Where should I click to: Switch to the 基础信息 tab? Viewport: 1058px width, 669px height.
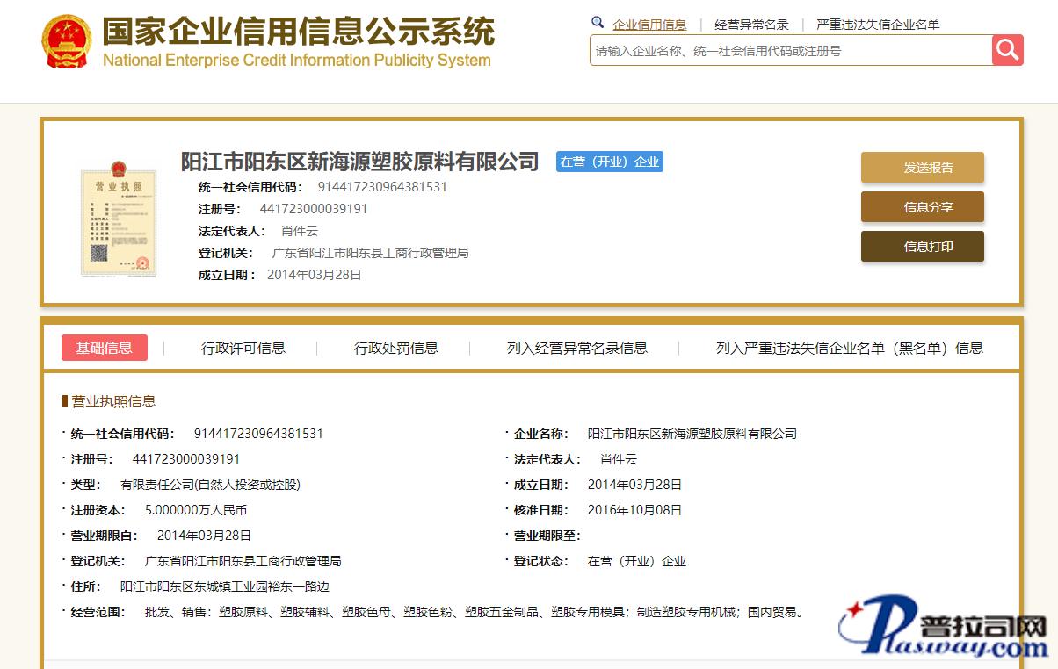(x=105, y=348)
